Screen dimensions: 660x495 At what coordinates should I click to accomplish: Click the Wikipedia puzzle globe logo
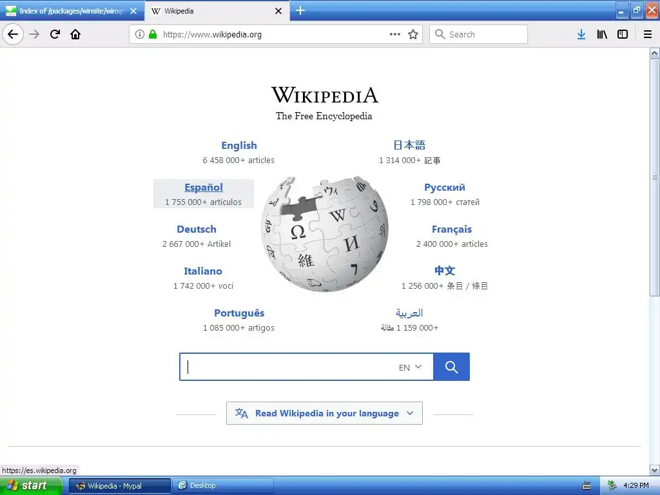pyautogui.click(x=325, y=234)
